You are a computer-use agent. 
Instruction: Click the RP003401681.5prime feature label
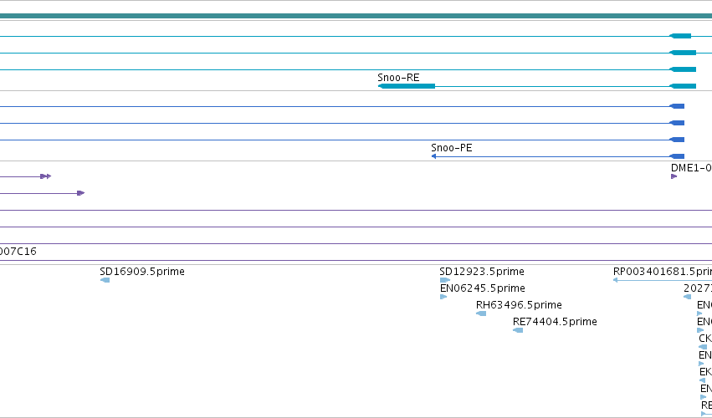[x=663, y=272]
